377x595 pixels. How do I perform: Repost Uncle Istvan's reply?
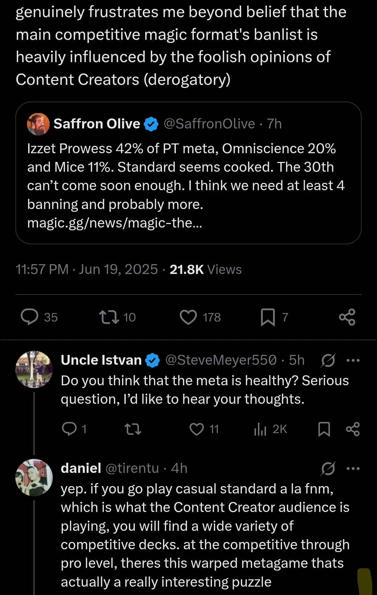click(x=133, y=429)
